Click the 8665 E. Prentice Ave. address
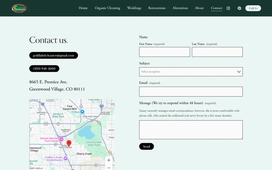The height and width of the screenshot is (170, 272). point(48,82)
